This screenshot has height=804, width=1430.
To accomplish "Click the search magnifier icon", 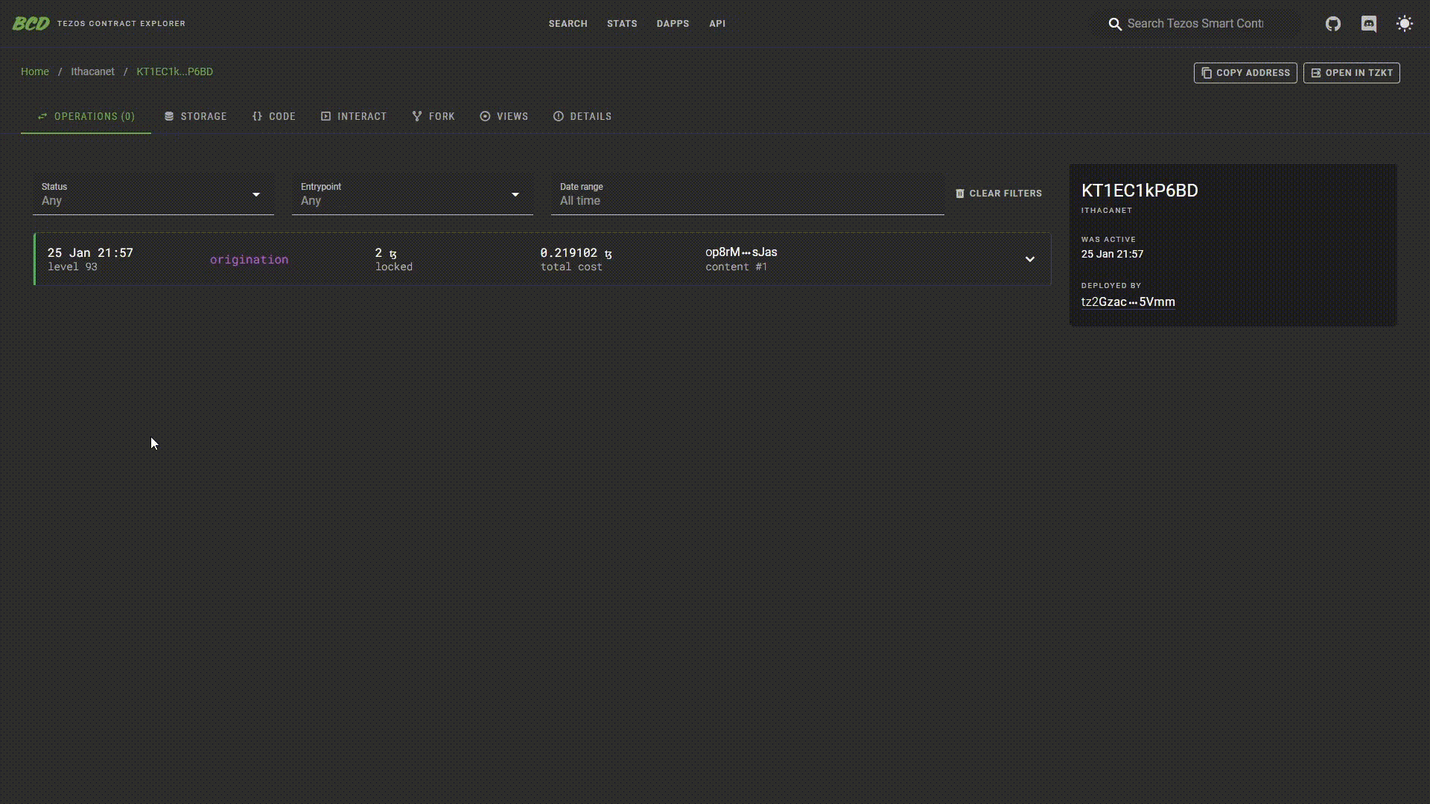I will point(1115,24).
